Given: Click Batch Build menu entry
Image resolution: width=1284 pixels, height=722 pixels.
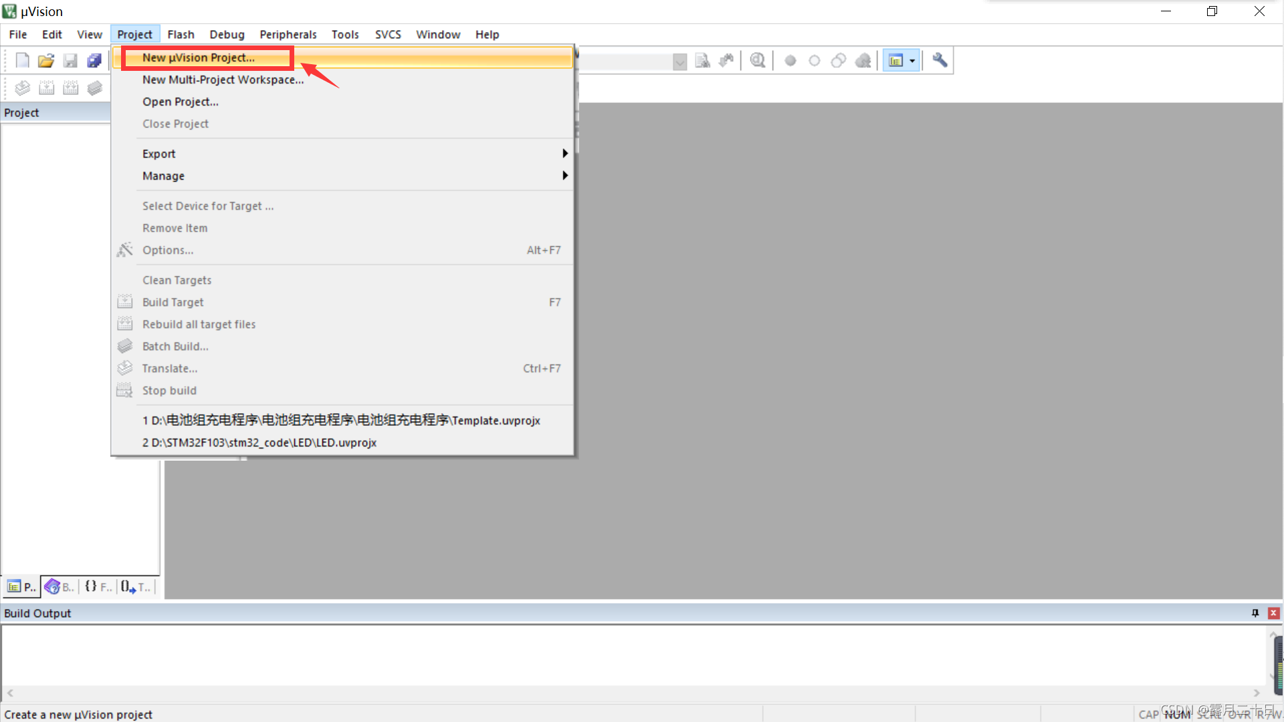Looking at the screenshot, I should [342, 347].
